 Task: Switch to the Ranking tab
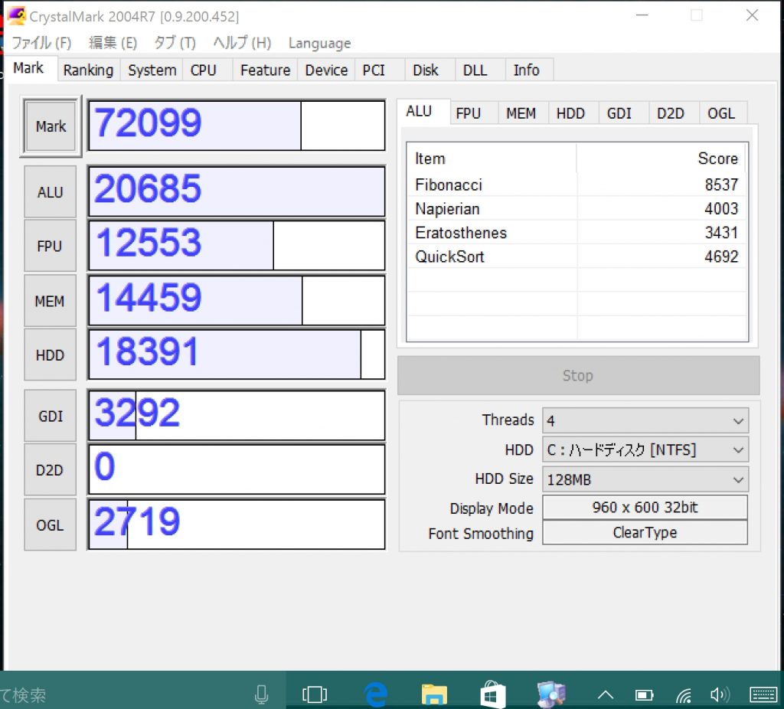point(88,70)
